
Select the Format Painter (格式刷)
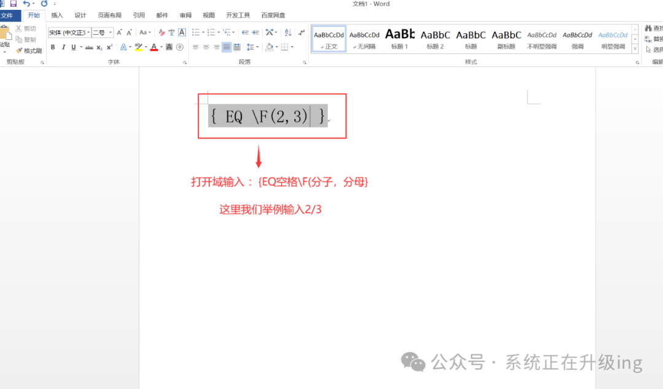click(x=29, y=50)
